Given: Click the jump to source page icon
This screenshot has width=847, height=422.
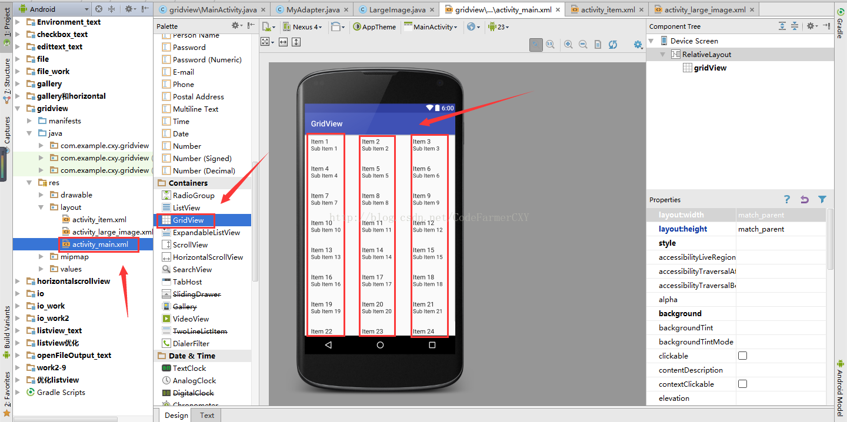Looking at the screenshot, I should coord(598,45).
